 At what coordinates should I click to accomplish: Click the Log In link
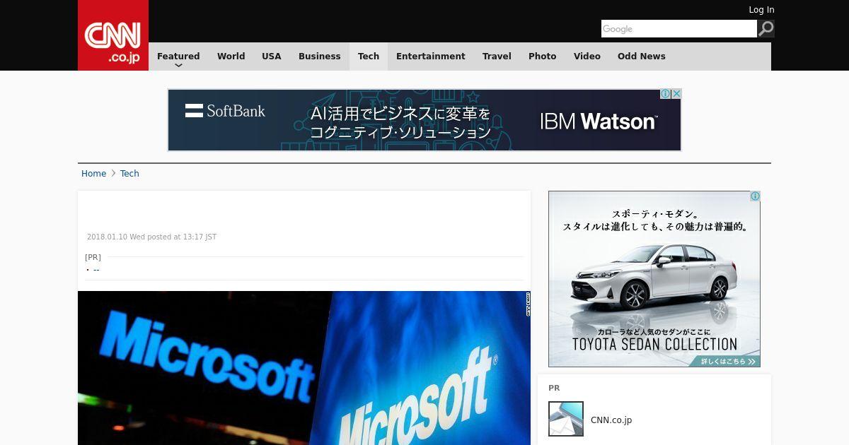point(761,10)
